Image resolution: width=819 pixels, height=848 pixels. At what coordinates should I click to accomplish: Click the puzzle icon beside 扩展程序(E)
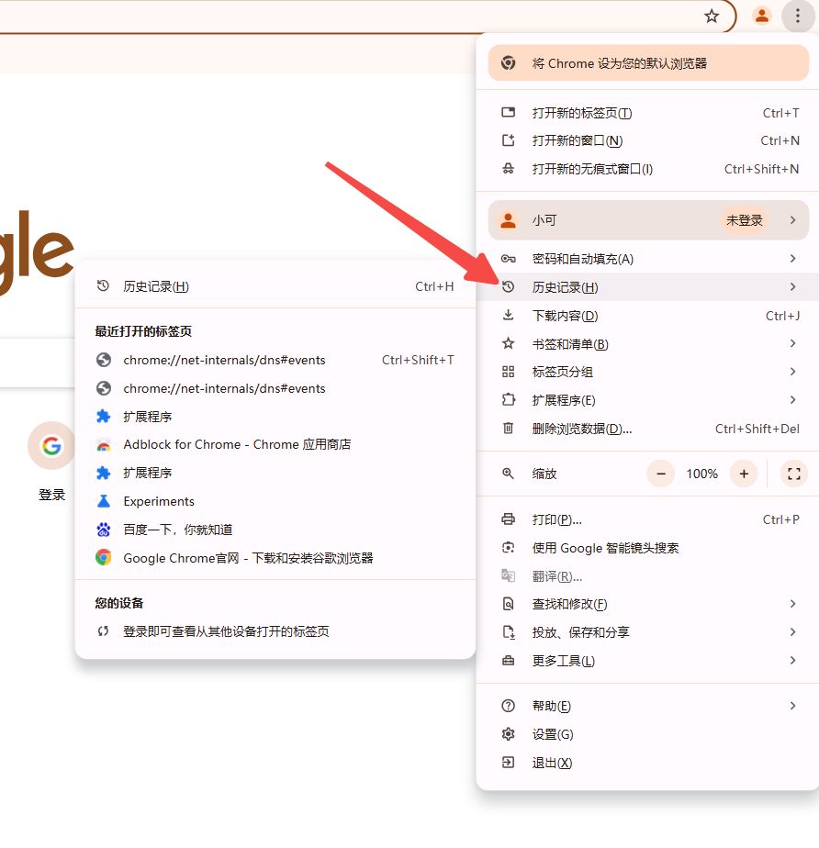click(x=508, y=399)
